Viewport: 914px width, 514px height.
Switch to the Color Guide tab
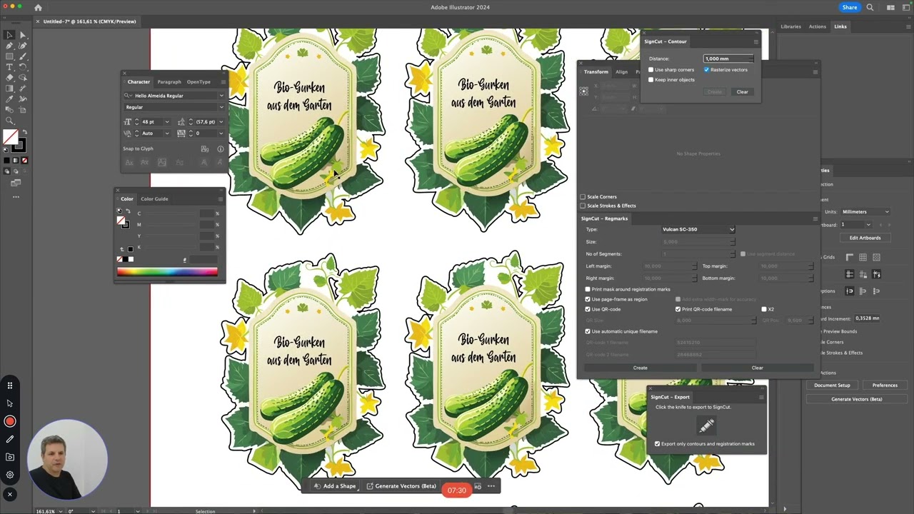point(154,199)
